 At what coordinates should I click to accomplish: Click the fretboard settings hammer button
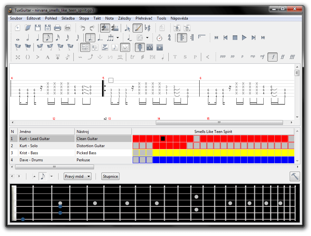295,176
